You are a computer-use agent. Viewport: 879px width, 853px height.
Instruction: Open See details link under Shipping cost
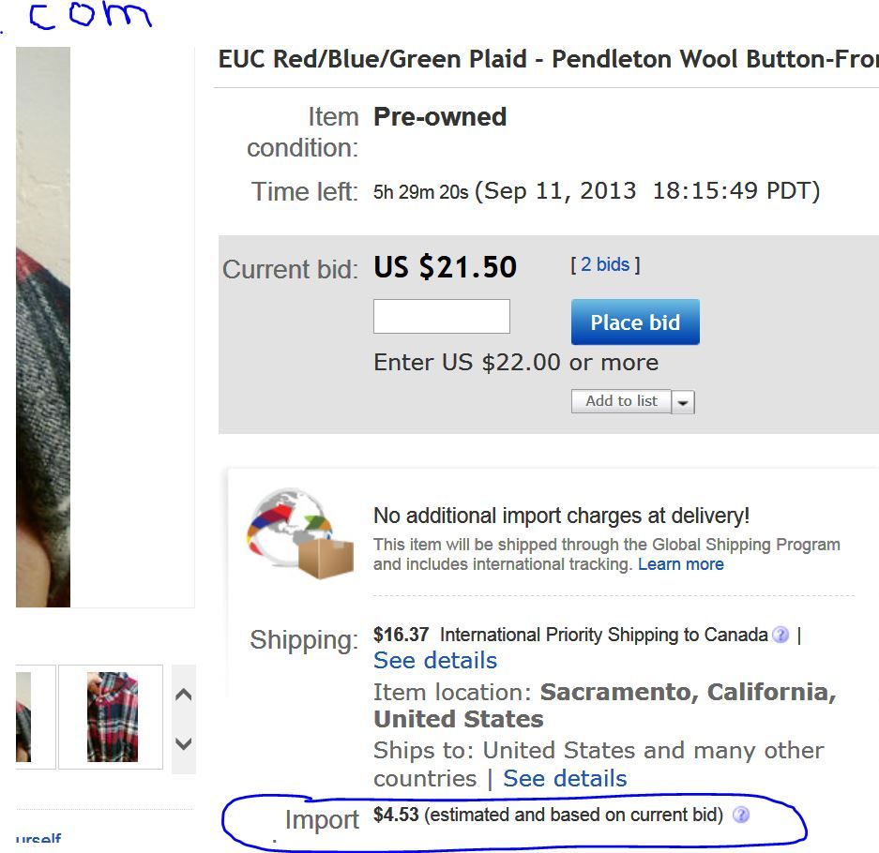coord(435,661)
